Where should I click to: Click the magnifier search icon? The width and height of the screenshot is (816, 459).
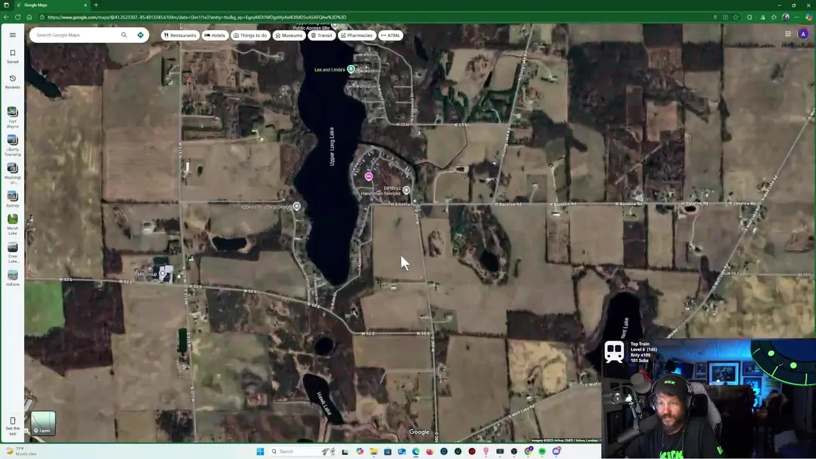(124, 35)
